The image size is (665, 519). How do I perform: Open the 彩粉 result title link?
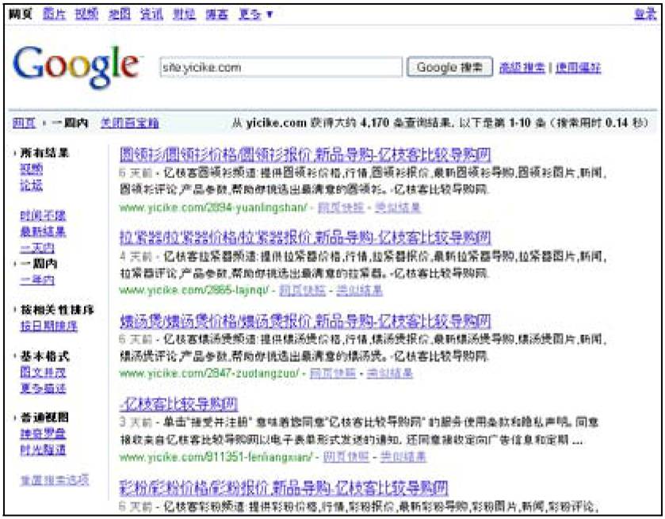pos(284,487)
